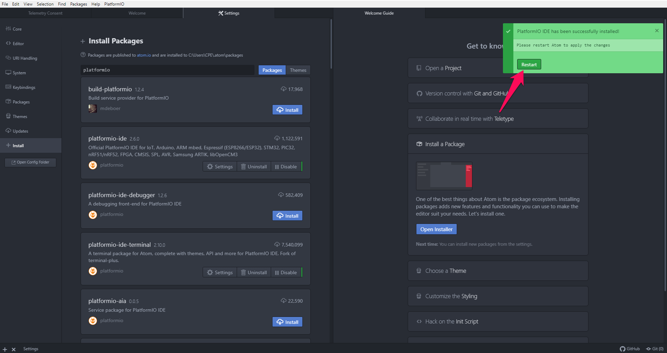Viewport: 667px width, 353px height.
Task: Disable the platformio-ide package
Action: pyautogui.click(x=286, y=167)
